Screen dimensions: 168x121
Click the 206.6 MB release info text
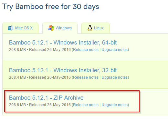coord(40,105)
